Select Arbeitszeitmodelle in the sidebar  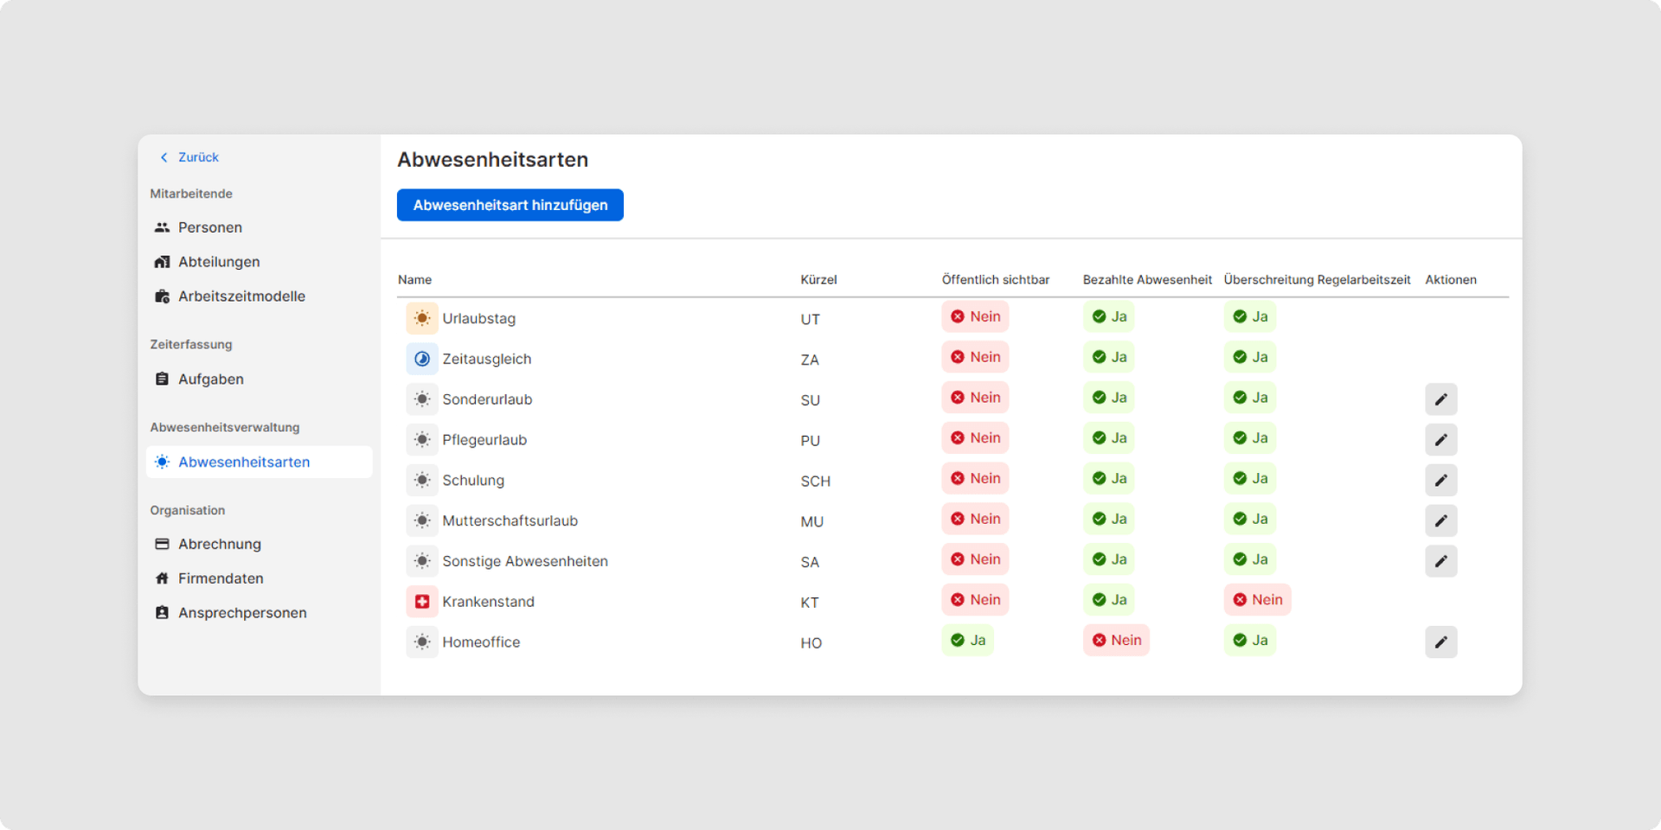click(241, 297)
